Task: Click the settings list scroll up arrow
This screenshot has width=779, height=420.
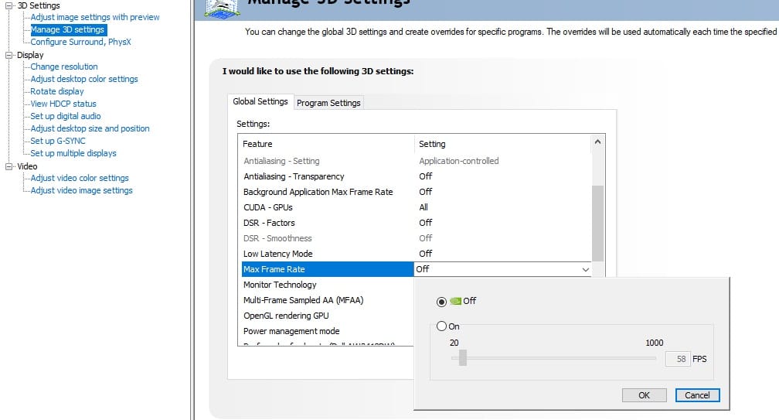Action: (x=597, y=143)
